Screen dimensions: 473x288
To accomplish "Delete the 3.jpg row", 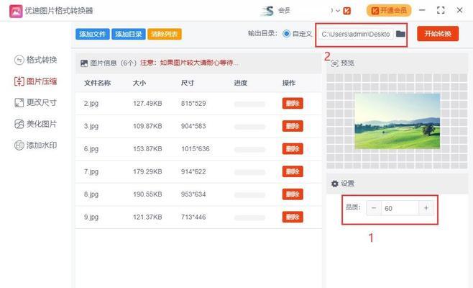I will click(293, 126).
